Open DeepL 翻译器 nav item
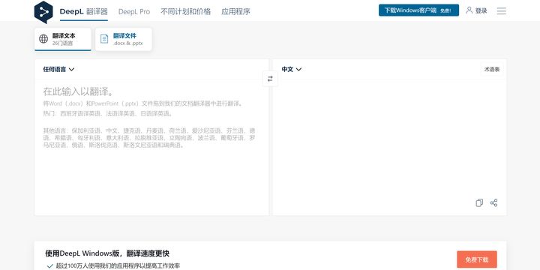The width and height of the screenshot is (540, 270). point(84,12)
